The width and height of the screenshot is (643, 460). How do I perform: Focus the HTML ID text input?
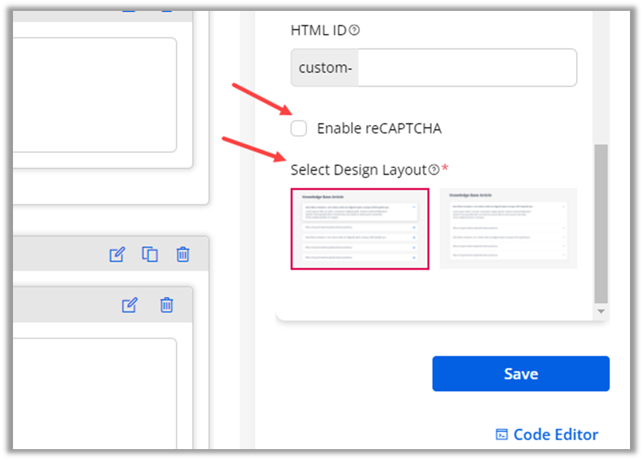pyautogui.click(x=466, y=68)
